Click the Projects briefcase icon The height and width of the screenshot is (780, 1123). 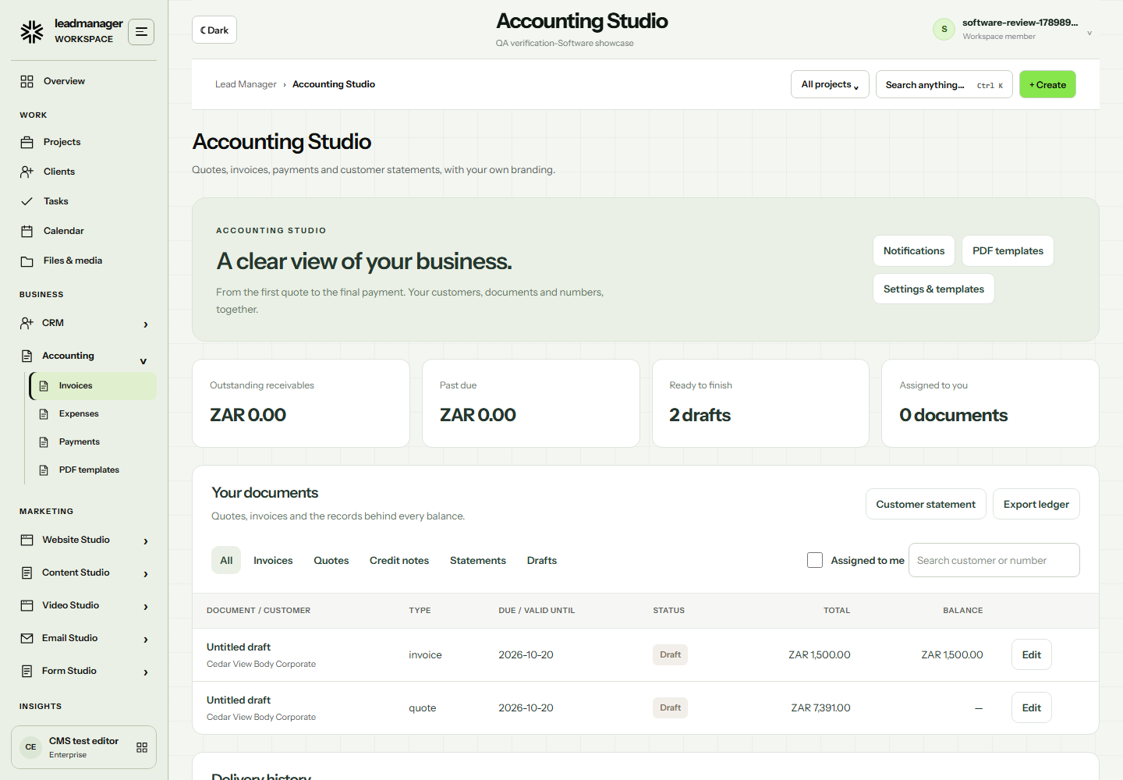pyautogui.click(x=27, y=142)
